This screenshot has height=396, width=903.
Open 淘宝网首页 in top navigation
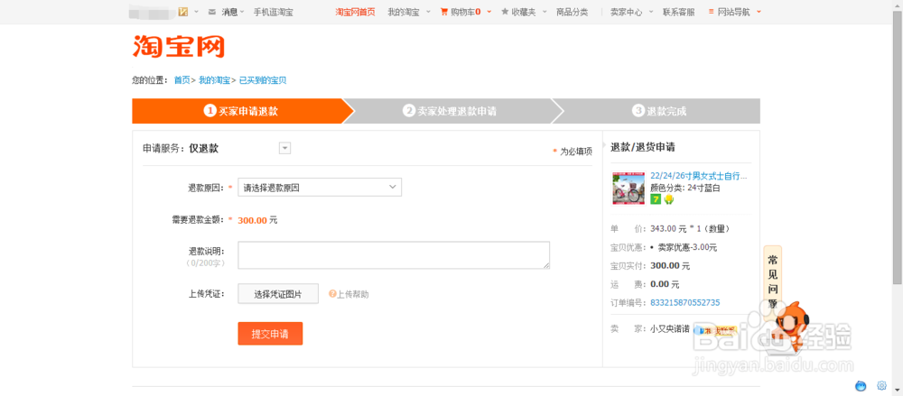[355, 12]
